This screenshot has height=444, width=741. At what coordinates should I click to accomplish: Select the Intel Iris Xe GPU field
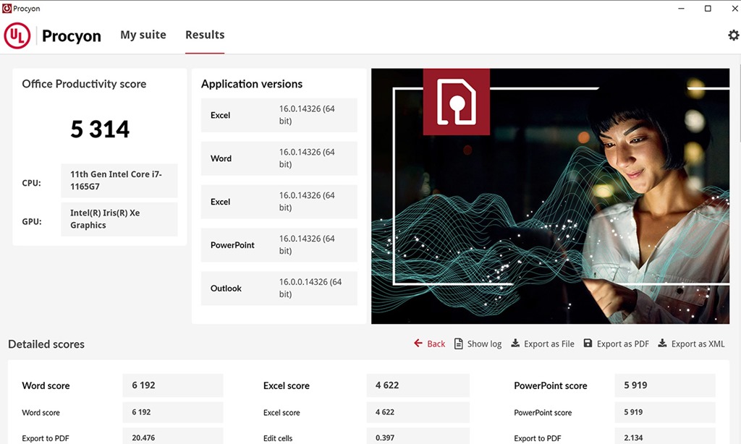[x=119, y=219]
